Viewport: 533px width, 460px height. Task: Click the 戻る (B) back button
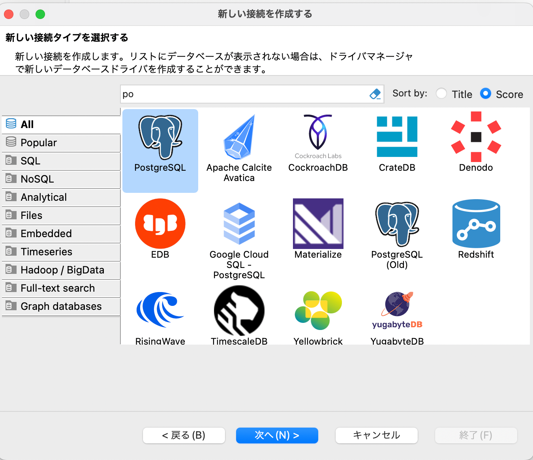pos(184,435)
